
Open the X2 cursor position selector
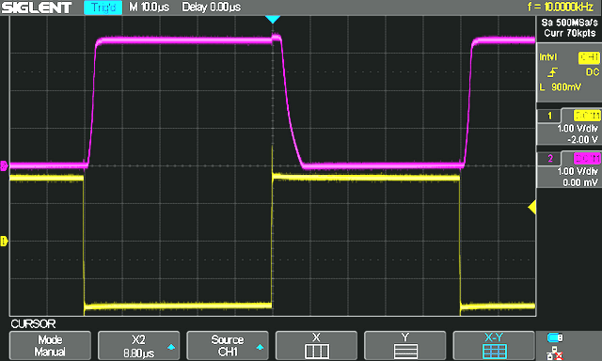point(138,345)
